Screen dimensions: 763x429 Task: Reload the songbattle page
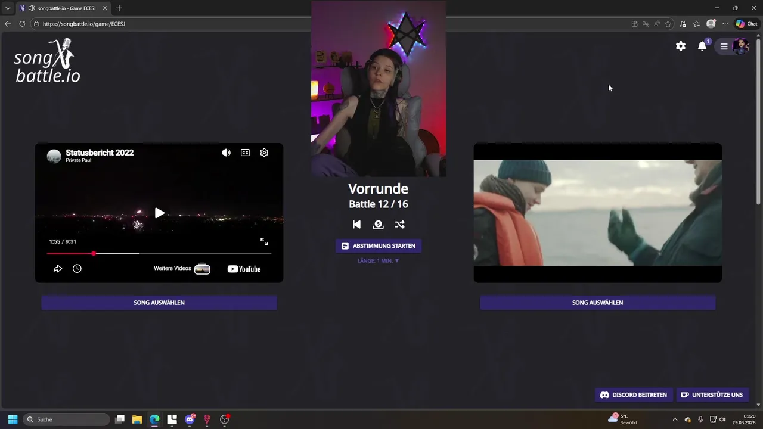(22, 24)
